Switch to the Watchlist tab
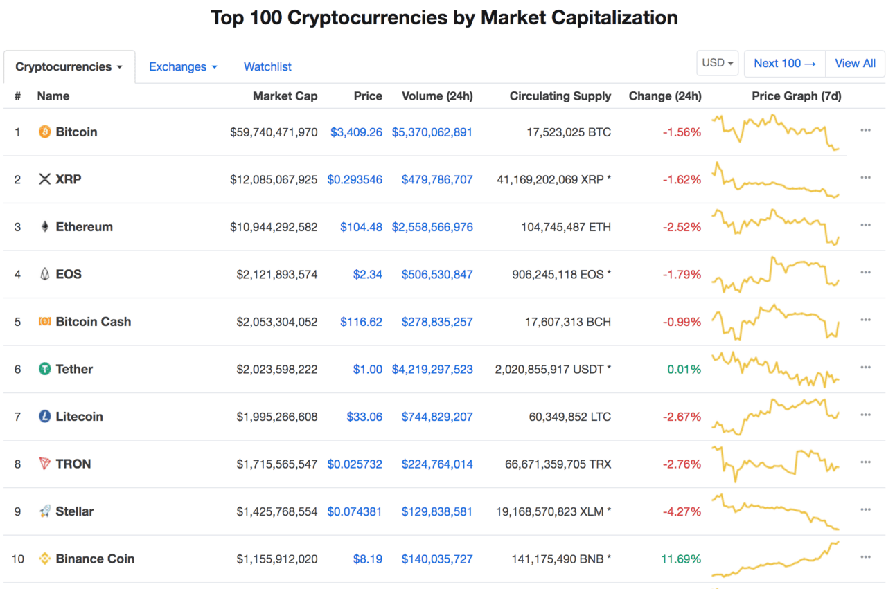 [267, 66]
